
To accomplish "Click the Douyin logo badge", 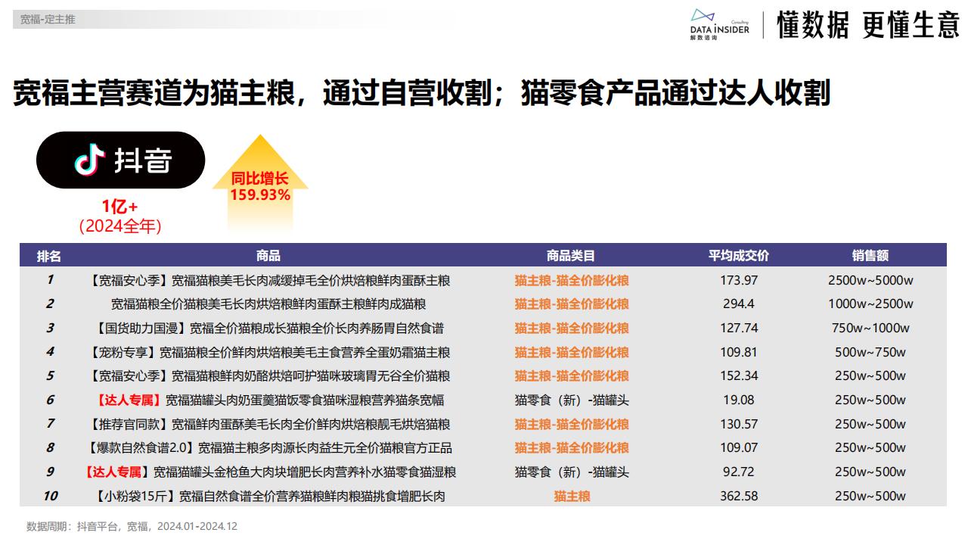I will click(x=121, y=160).
